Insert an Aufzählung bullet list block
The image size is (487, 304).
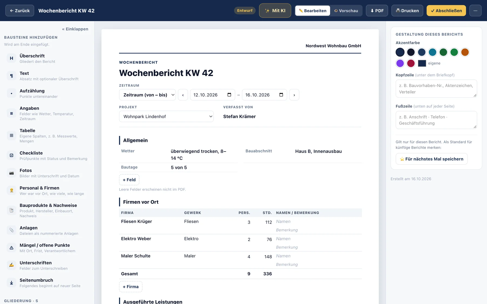[47, 93]
